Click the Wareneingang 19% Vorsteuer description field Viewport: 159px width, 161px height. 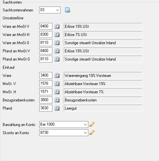103,75
